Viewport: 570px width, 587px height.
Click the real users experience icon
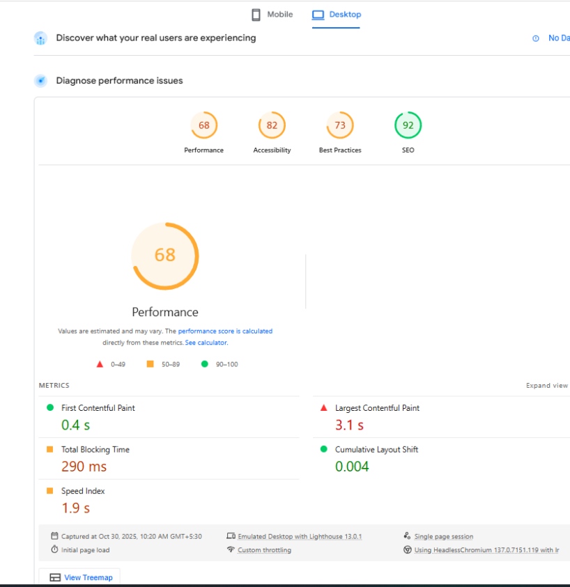coord(40,38)
